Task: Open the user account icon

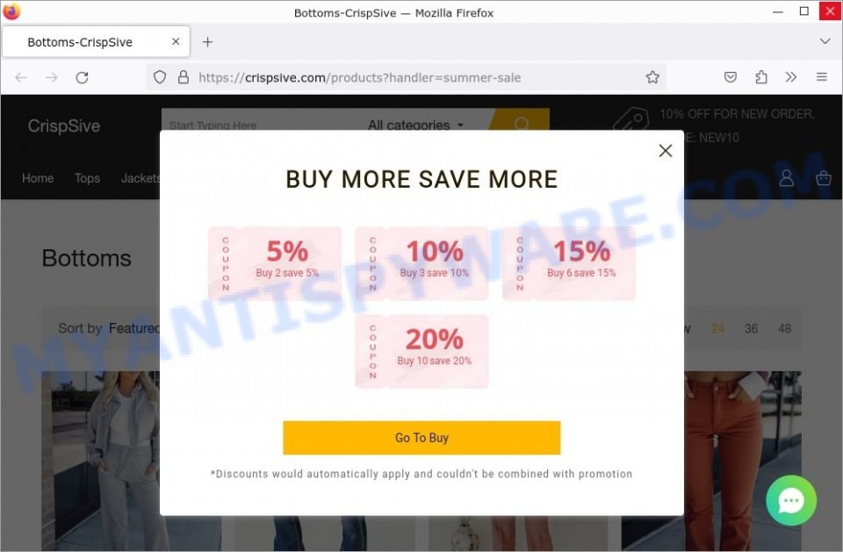Action: coord(787,178)
